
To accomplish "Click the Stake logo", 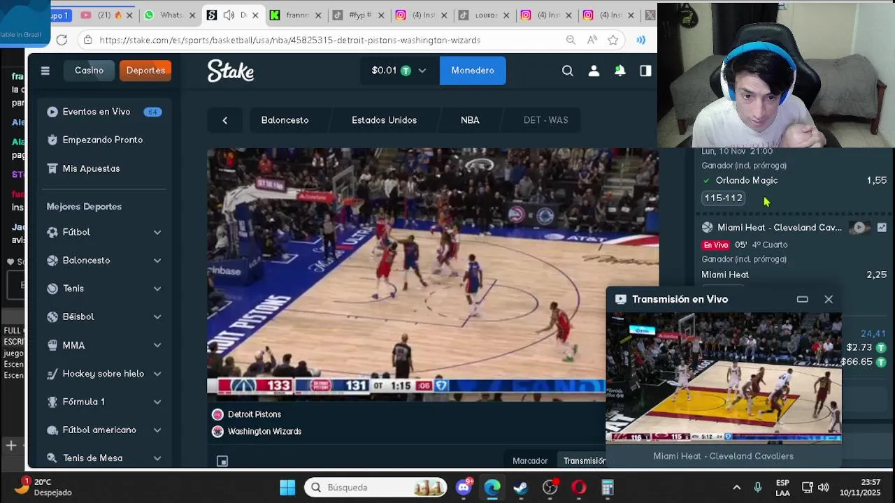I will pyautogui.click(x=231, y=71).
